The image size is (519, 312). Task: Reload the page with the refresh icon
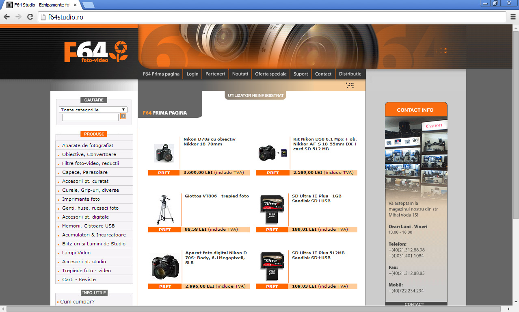(x=30, y=17)
